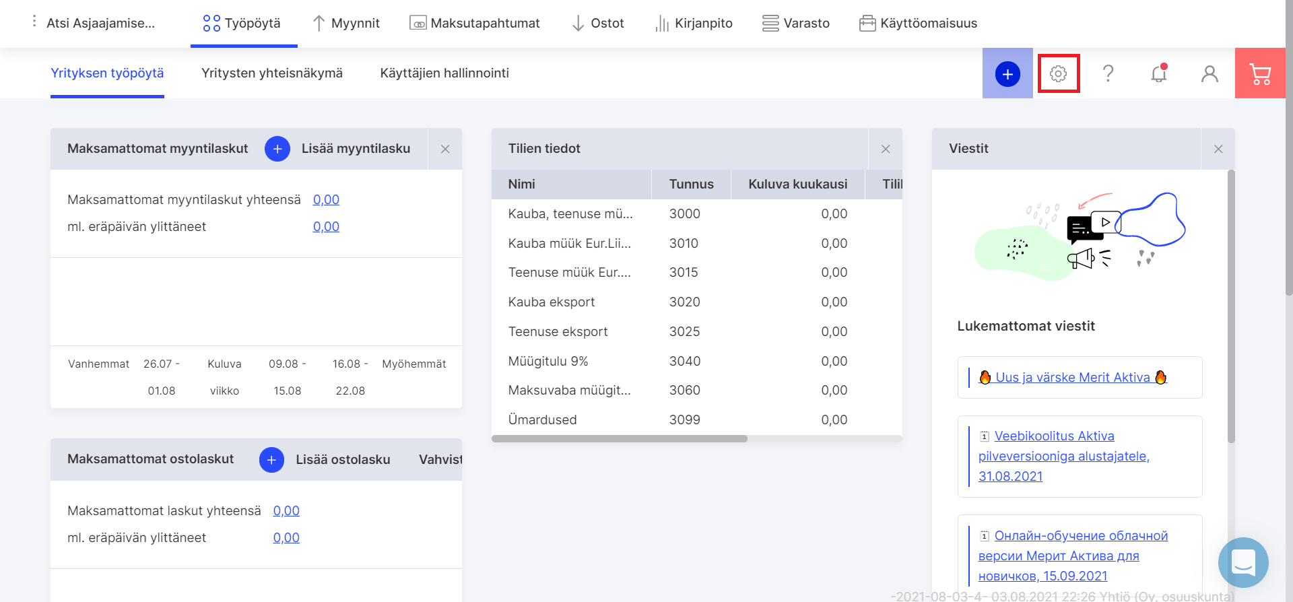This screenshot has width=1293, height=602.
Task: Open the chat support bubble
Action: 1243,562
